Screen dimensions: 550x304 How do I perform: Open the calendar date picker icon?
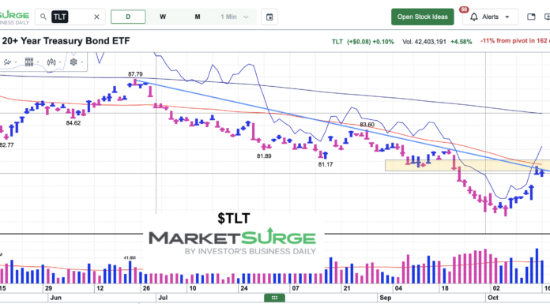(x=269, y=17)
